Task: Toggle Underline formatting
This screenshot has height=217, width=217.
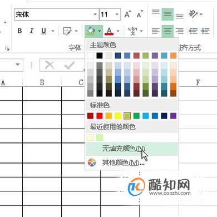Action: coord(43,31)
